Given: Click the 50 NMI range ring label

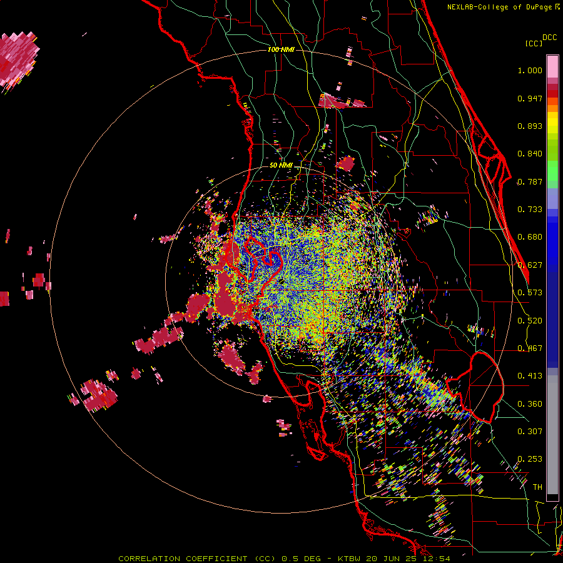Looking at the screenshot, I should [x=281, y=165].
